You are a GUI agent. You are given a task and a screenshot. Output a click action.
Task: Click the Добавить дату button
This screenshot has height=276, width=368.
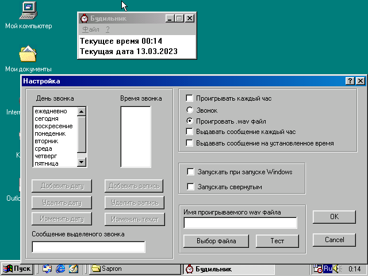(x=62, y=186)
